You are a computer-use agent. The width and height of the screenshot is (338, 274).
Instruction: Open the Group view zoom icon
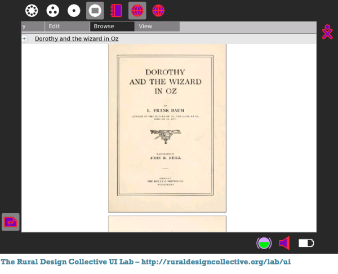pos(53,11)
